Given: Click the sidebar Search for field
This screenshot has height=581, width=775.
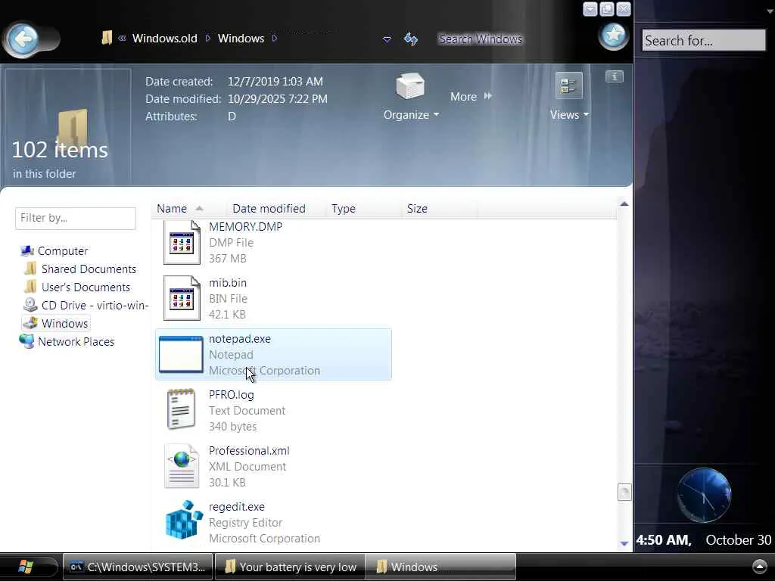Looking at the screenshot, I should 703,41.
